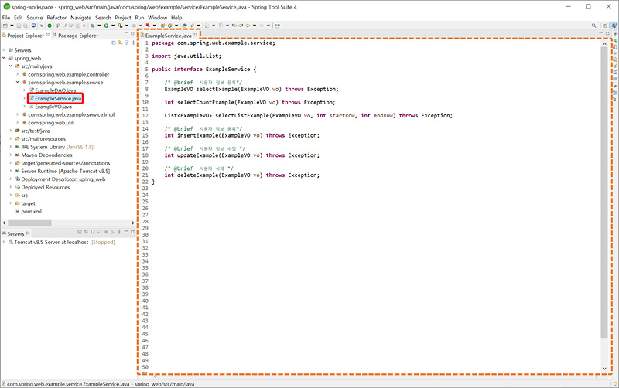Click the Debug server icon in Servers view

86,232
